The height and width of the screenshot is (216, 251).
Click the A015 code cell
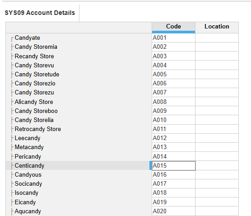coord(173,166)
